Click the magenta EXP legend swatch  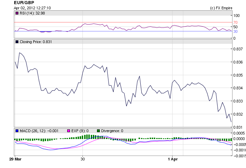[69, 131]
